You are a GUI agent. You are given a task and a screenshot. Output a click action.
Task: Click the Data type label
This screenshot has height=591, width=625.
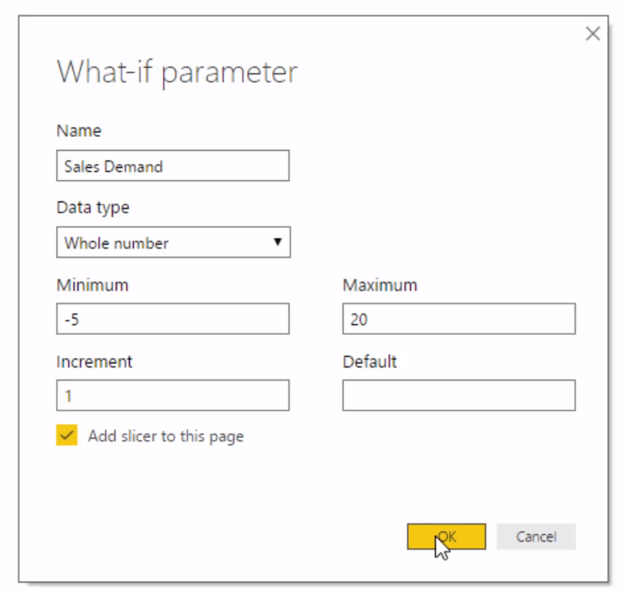(x=93, y=208)
